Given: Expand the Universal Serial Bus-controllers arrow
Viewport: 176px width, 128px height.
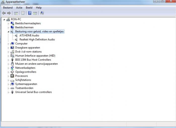Looking at the screenshot, I should point(8,92).
